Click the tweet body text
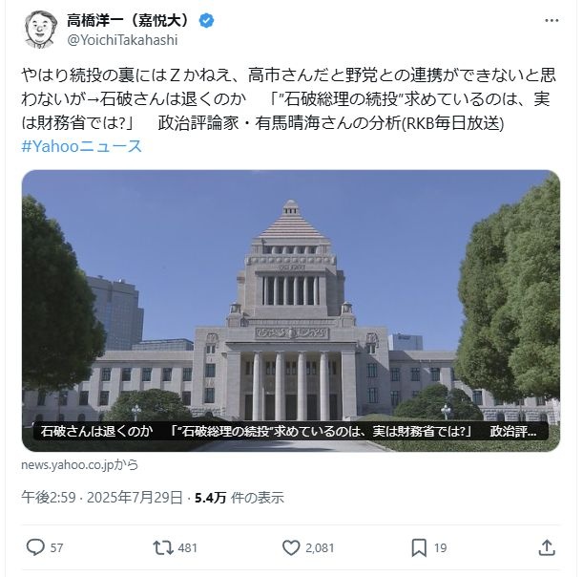The image size is (583, 577). click(x=288, y=99)
